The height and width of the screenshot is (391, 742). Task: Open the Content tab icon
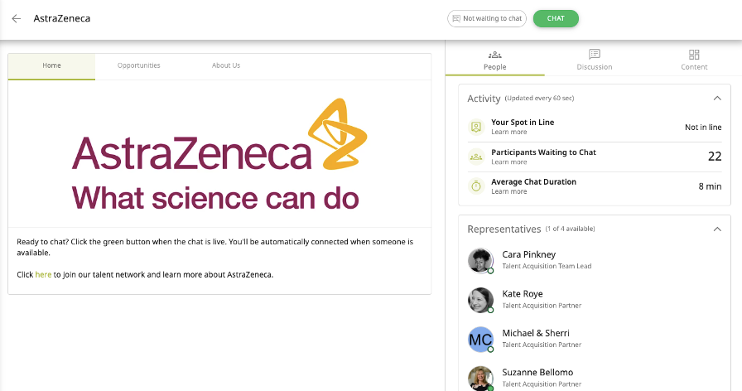pyautogui.click(x=694, y=55)
